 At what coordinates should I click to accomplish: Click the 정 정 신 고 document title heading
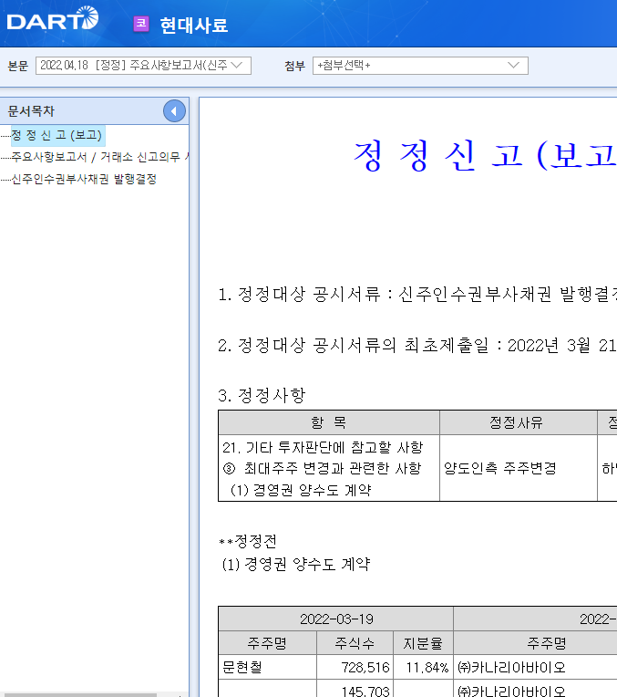pyautogui.click(x=485, y=156)
